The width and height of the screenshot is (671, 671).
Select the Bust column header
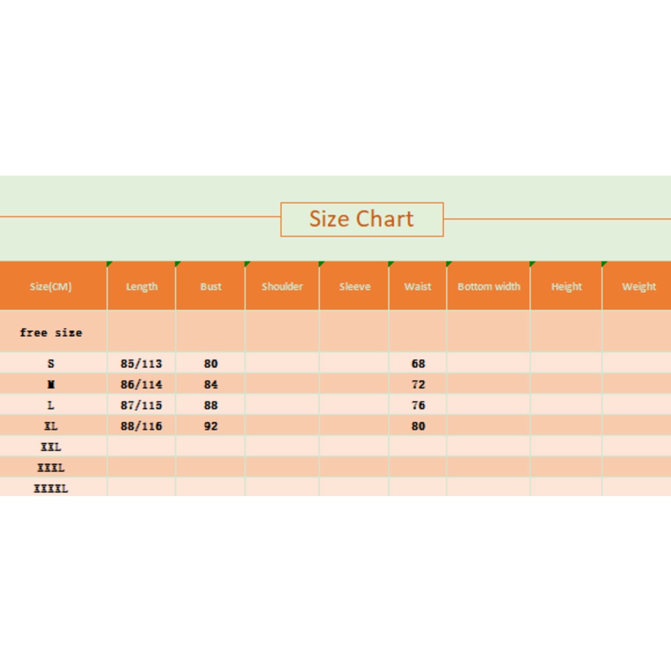210,286
